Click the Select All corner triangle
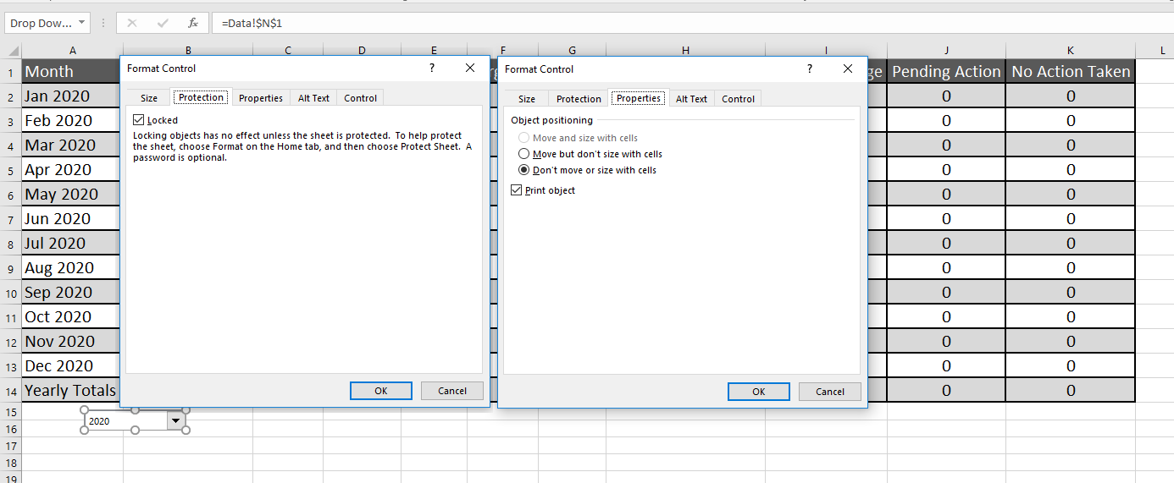Image resolution: width=1174 pixels, height=483 pixels. click(13, 51)
